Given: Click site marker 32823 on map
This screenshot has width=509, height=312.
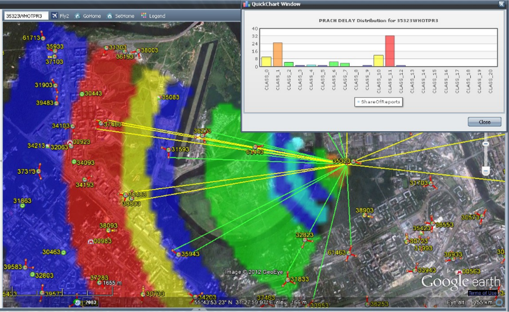Looking at the screenshot, I should tap(305, 240).
